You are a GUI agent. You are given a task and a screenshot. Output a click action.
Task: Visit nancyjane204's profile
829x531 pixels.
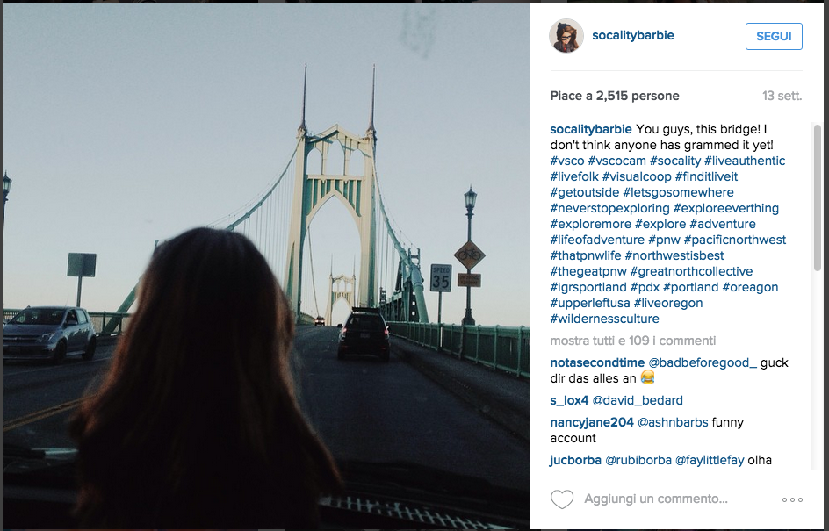click(592, 422)
